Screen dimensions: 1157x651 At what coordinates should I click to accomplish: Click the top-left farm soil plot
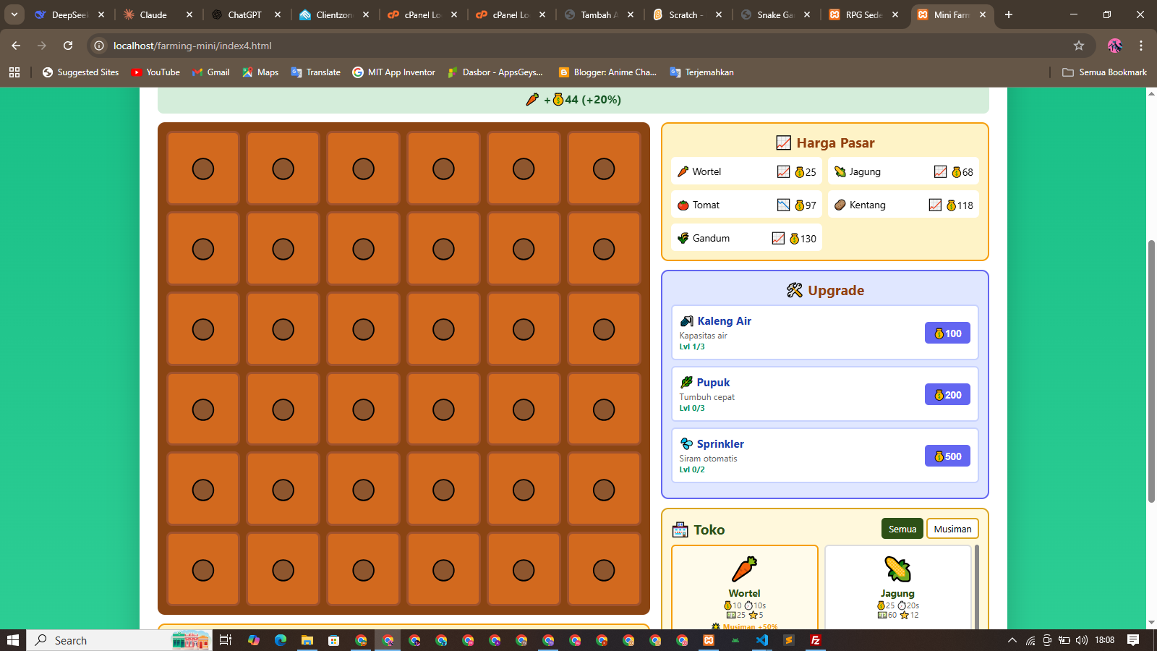point(203,169)
